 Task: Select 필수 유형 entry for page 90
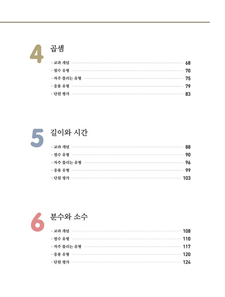click(62, 155)
